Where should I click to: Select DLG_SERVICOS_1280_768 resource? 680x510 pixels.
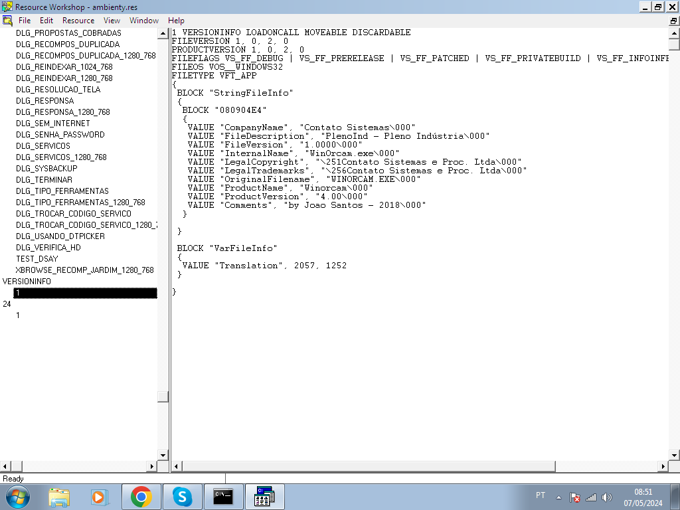[61, 157]
